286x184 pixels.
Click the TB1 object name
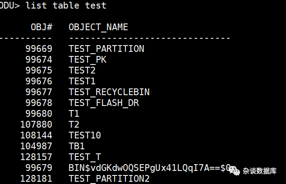click(x=77, y=146)
